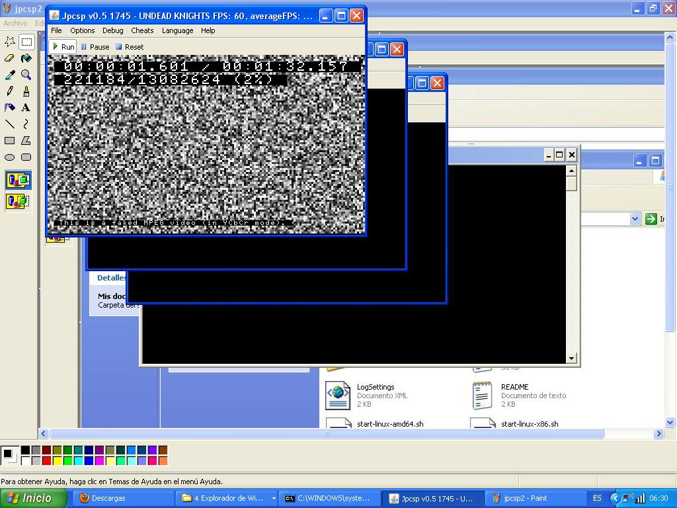Pick the yellow color swatch

[57, 461]
